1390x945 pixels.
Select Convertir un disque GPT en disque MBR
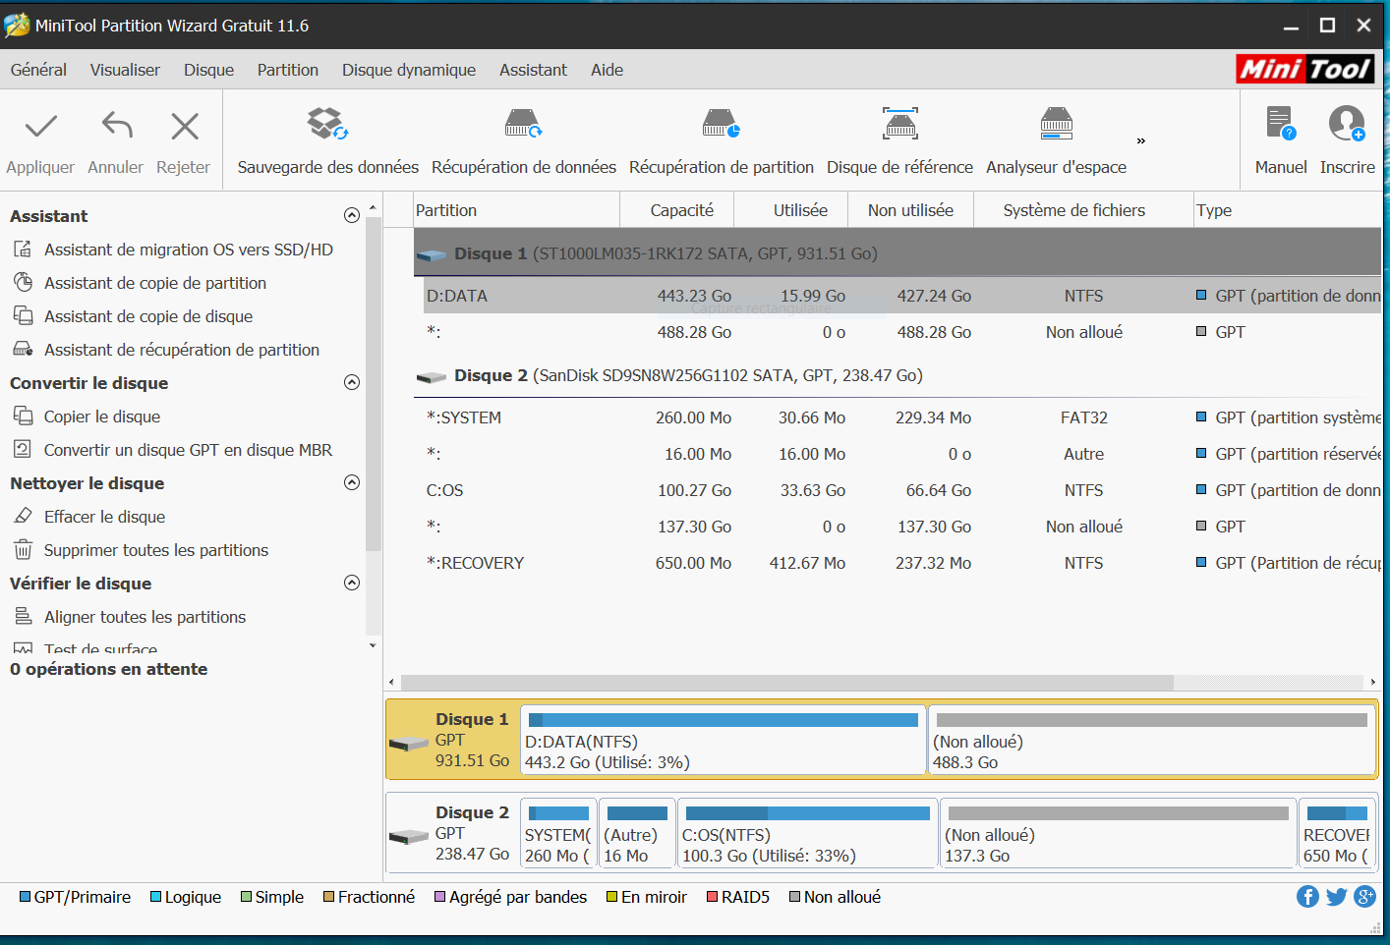click(x=188, y=450)
